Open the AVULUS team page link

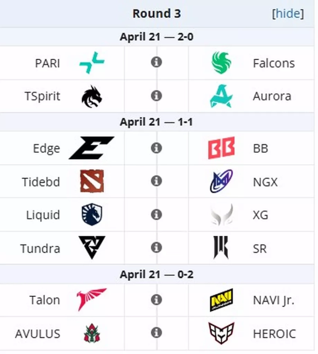38,333
